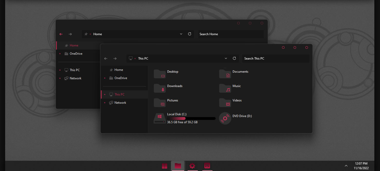Open the volume mixer from the taskbar
The width and height of the screenshot is (380, 171).
pos(207,166)
